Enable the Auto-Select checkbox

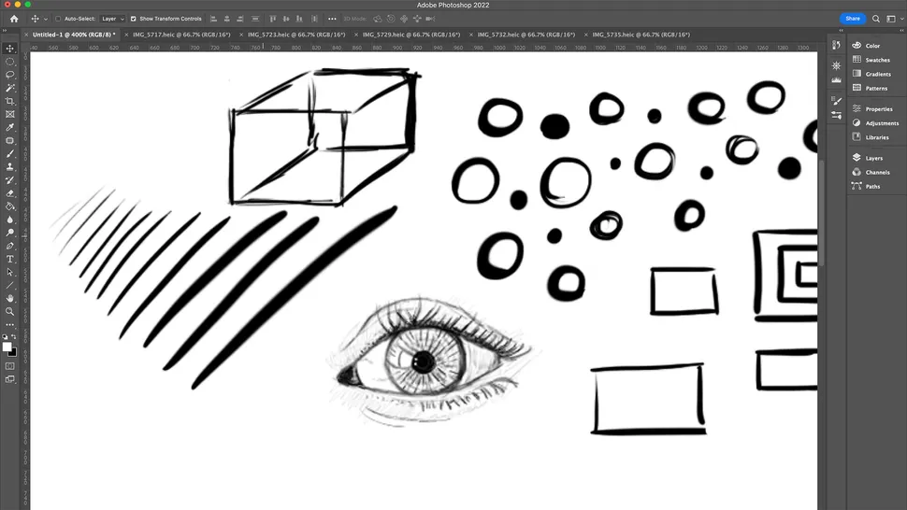[x=58, y=19]
